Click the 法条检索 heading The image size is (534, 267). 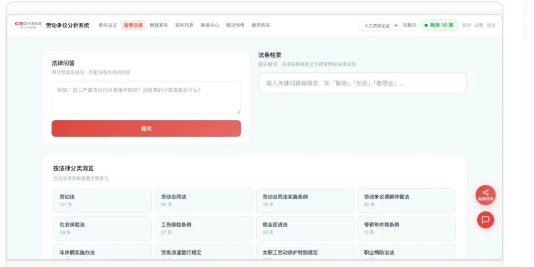(270, 55)
